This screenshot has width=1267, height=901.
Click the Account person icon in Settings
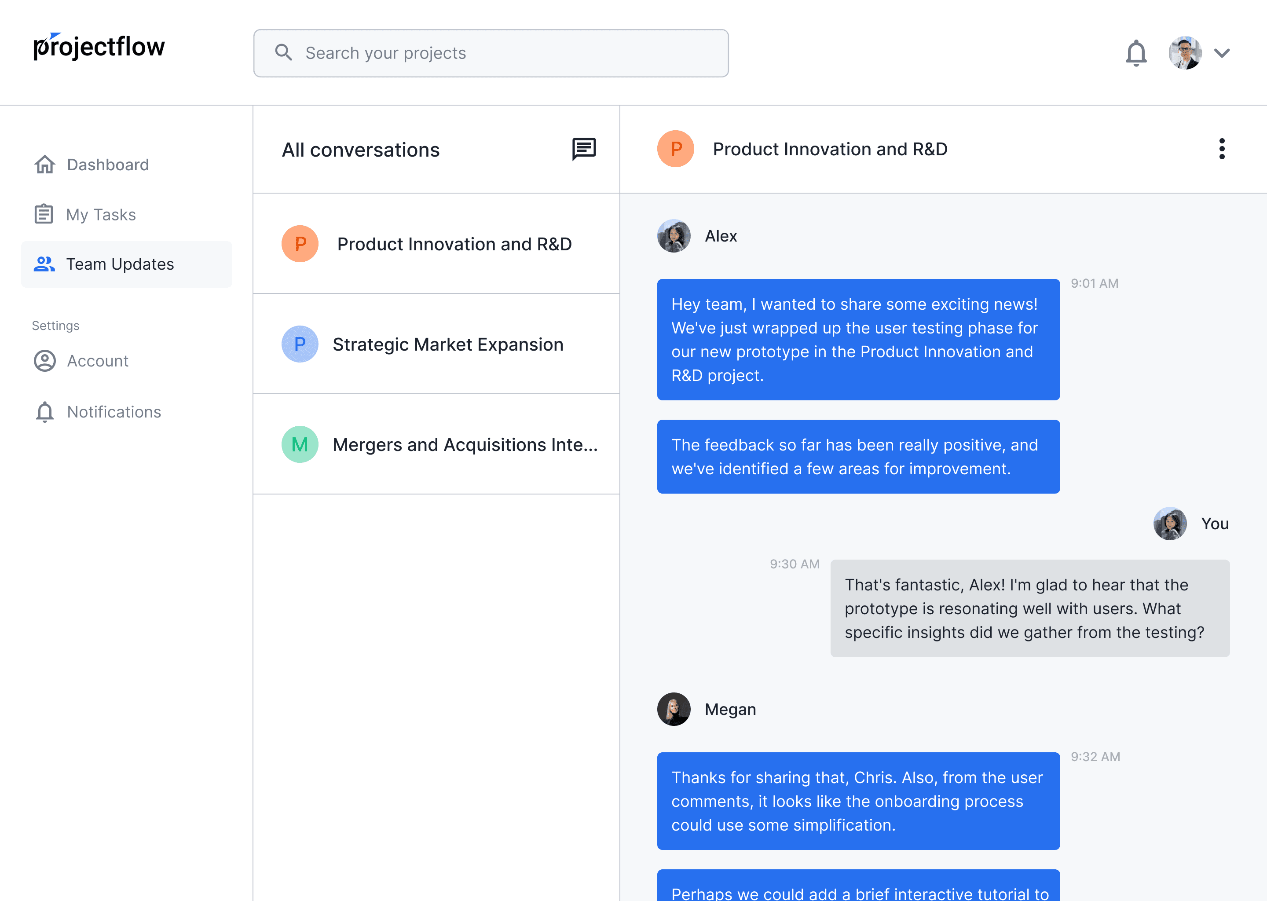tap(45, 361)
